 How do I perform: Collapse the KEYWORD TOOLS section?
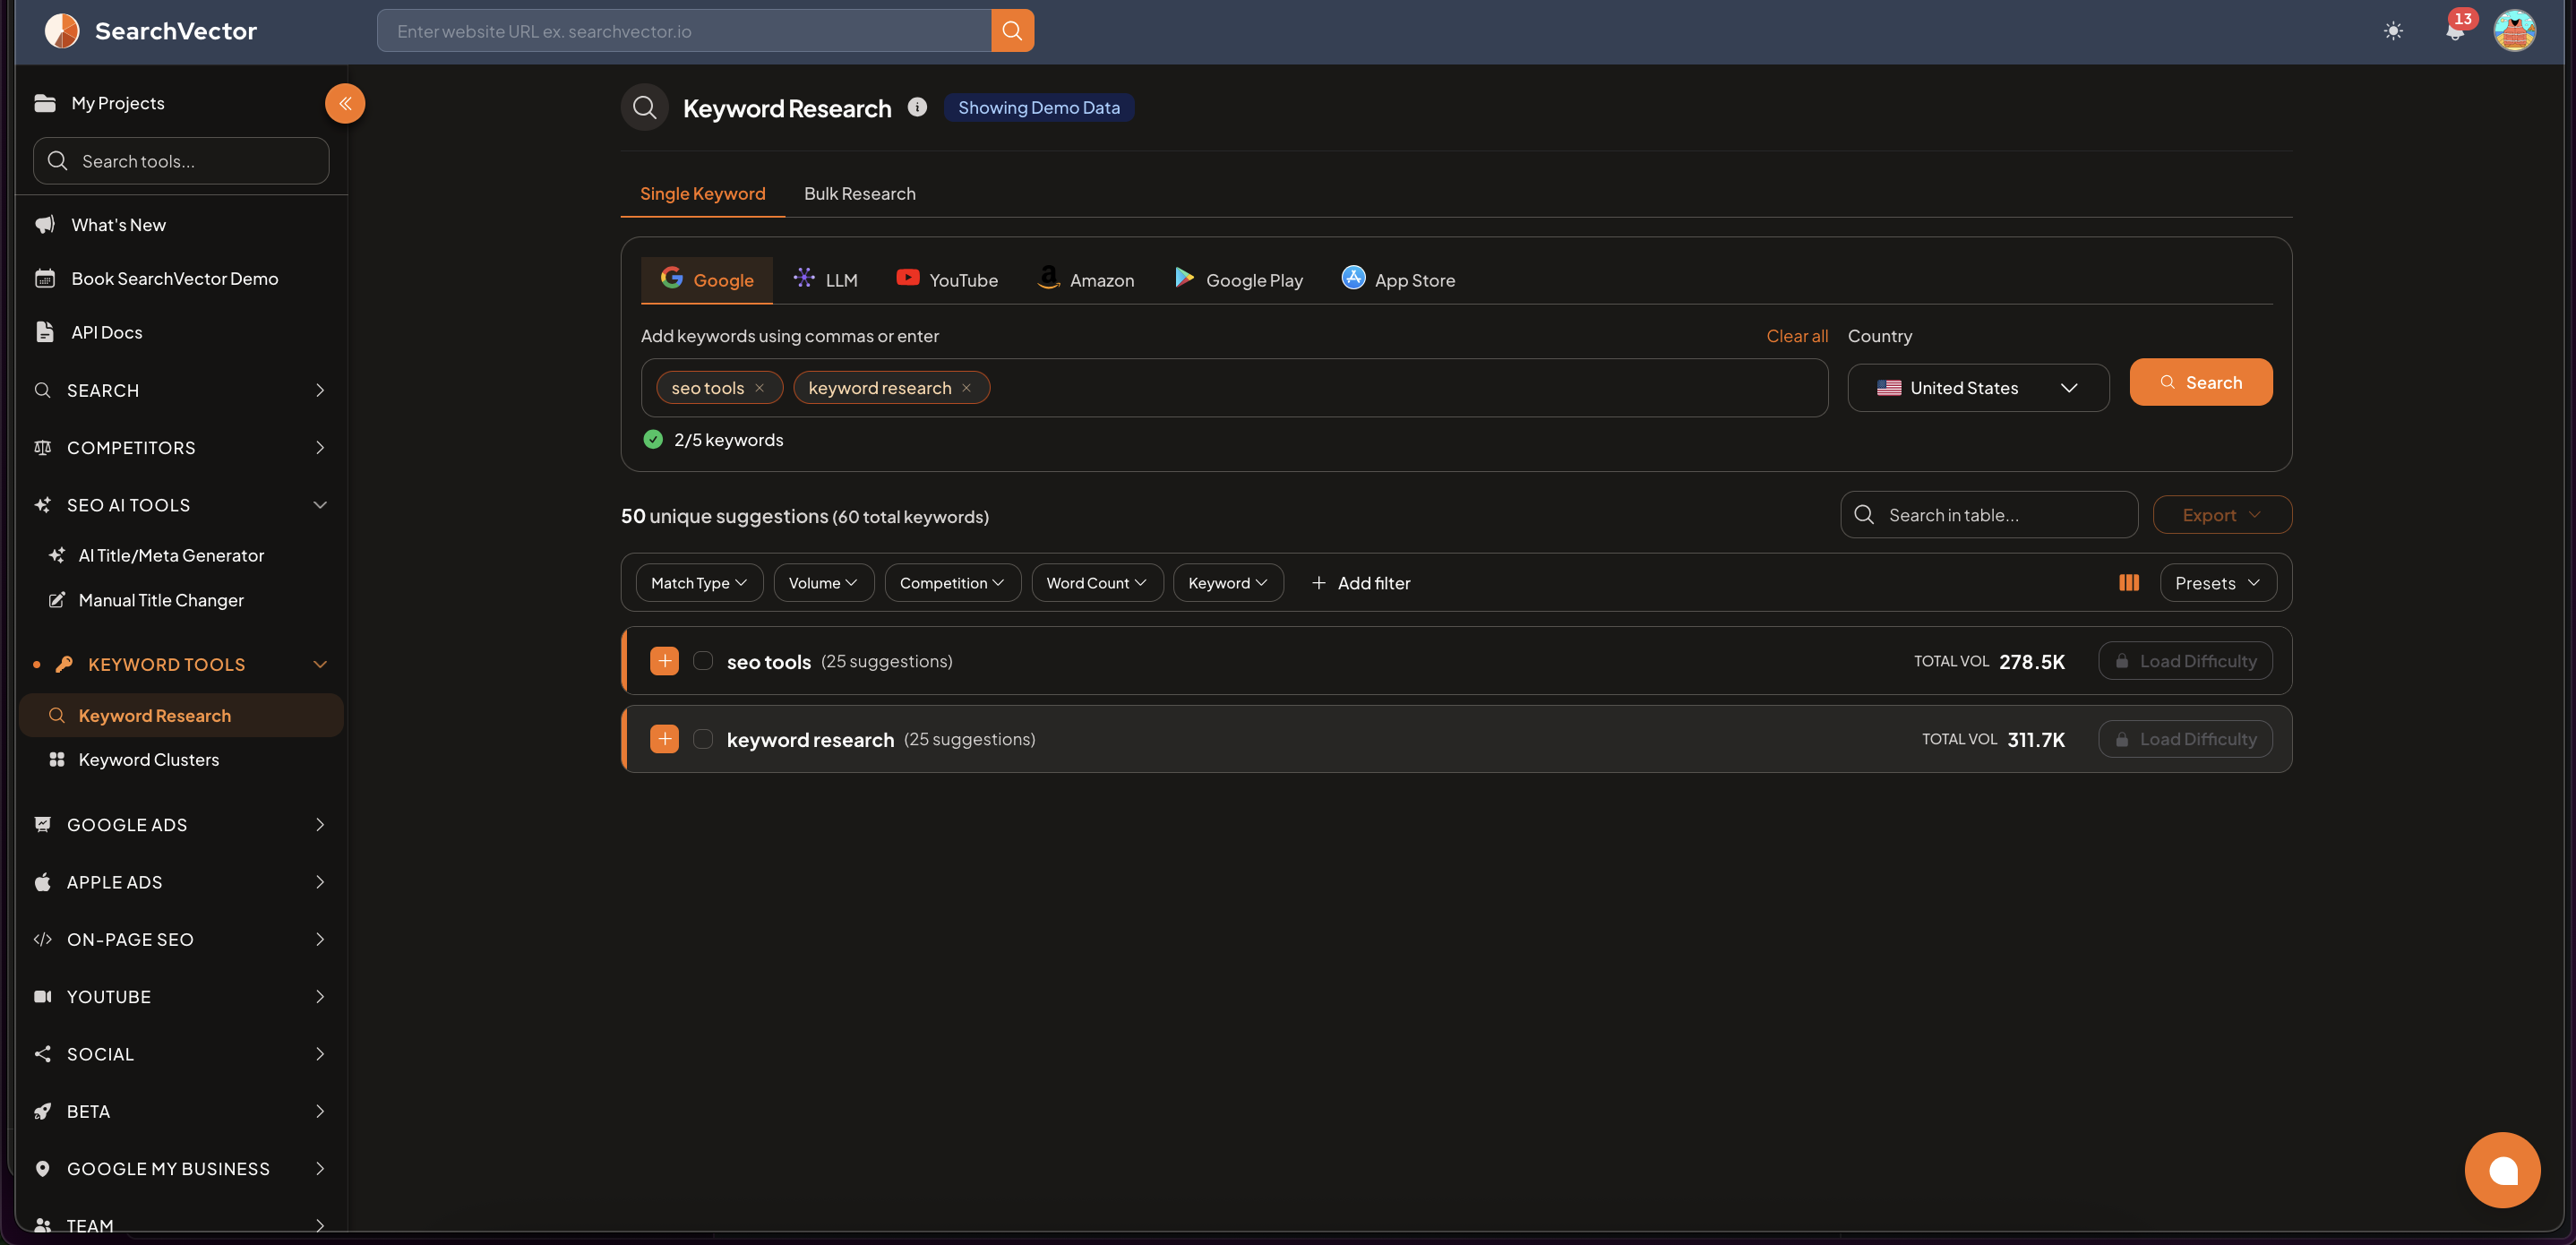181,664
